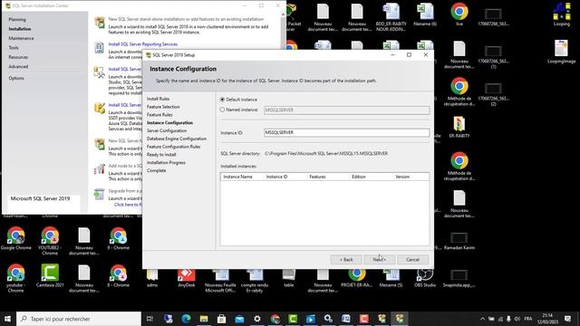Select Ready to Install step

tap(161, 155)
